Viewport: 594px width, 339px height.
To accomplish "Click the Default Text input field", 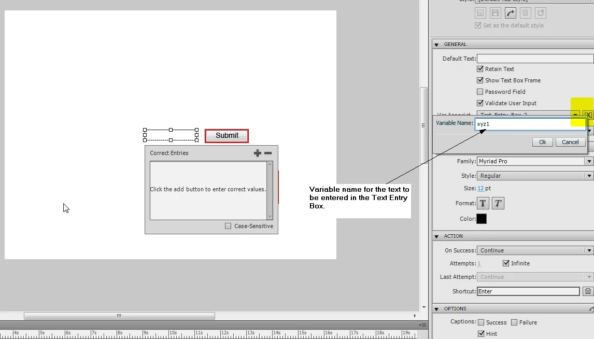I will click(535, 59).
